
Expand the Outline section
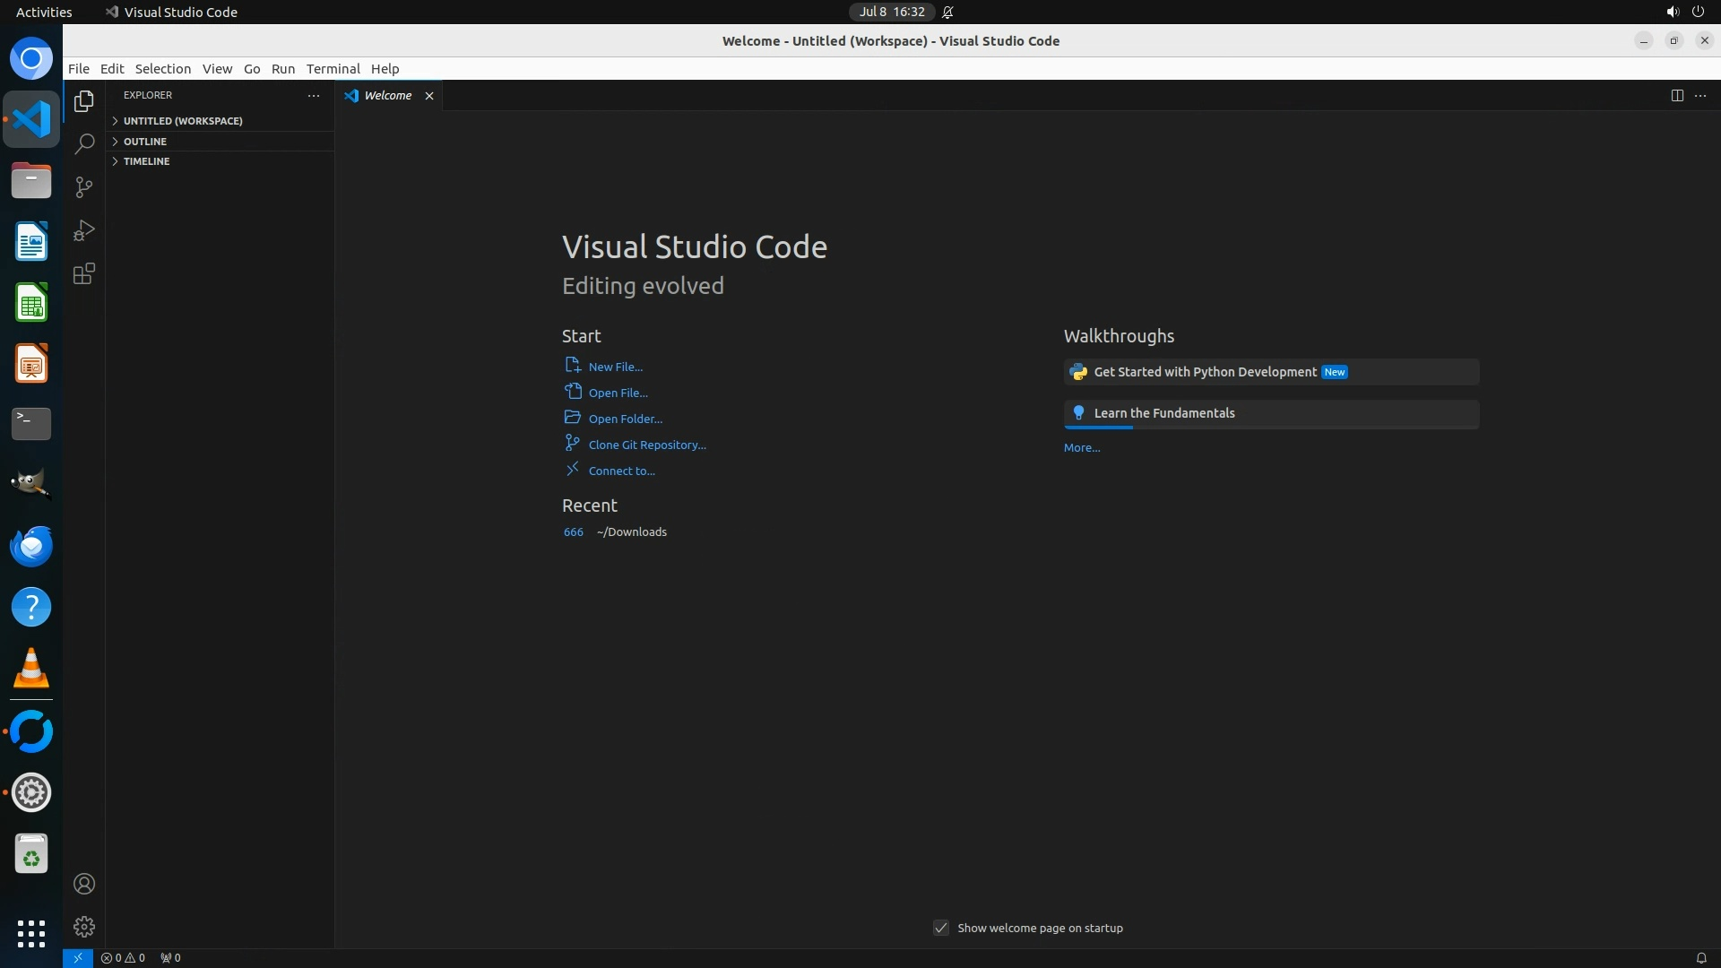point(145,141)
